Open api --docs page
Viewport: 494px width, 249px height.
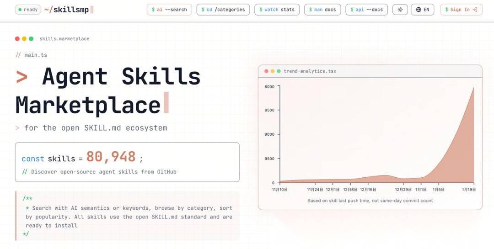point(366,10)
